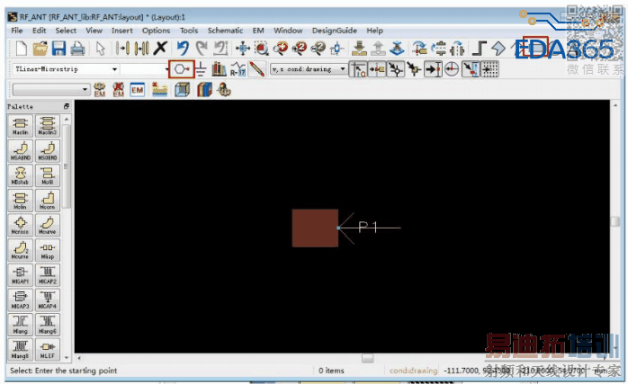The image size is (628, 384).
Task: Open the DesignGuide menu
Action: (335, 31)
